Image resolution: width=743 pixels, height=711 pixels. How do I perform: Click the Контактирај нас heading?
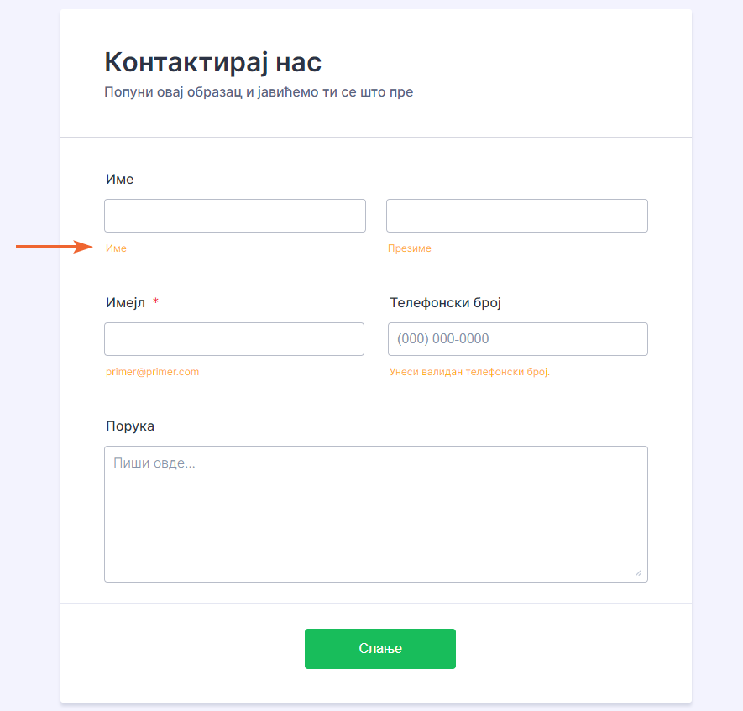pos(212,62)
